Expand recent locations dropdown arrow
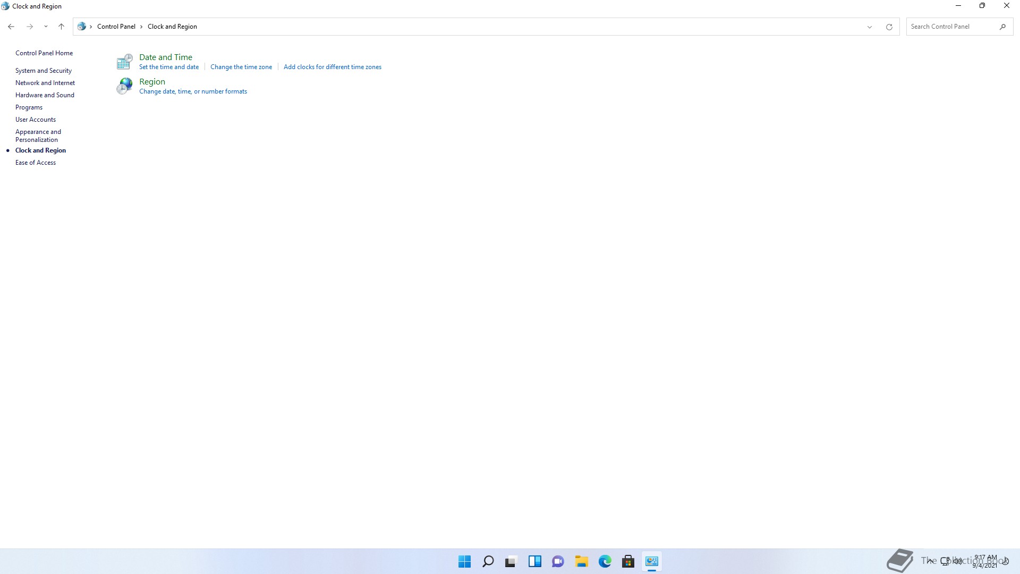Screen dimensions: 1020x574 tap(46, 27)
